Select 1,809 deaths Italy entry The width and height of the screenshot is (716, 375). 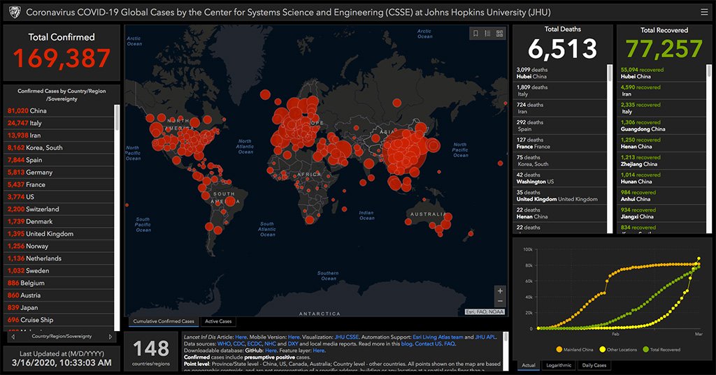pyautogui.click(x=560, y=91)
